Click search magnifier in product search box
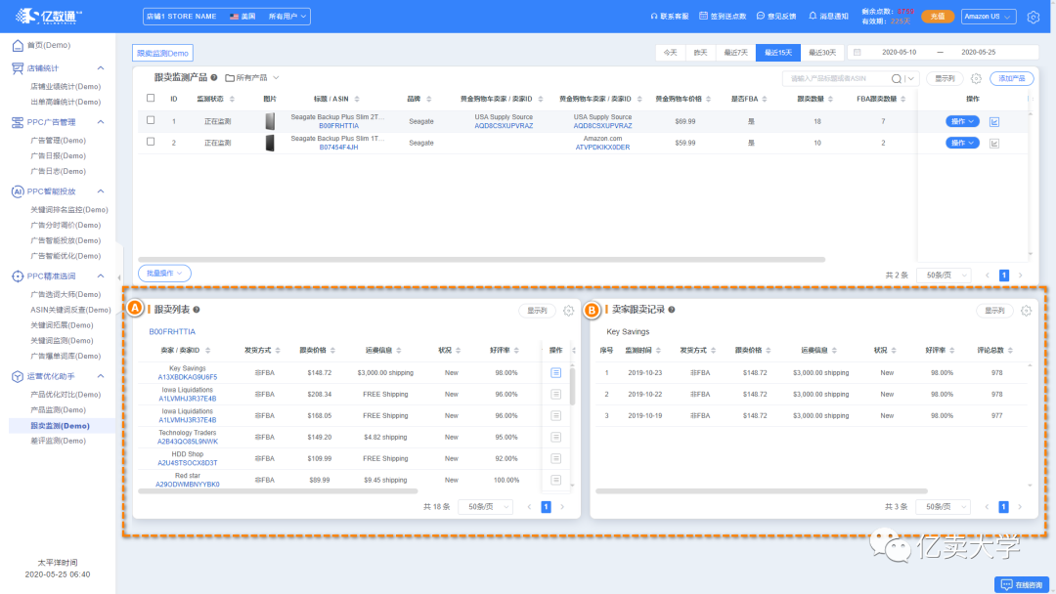Viewport: 1056px width, 594px height. 897,79
